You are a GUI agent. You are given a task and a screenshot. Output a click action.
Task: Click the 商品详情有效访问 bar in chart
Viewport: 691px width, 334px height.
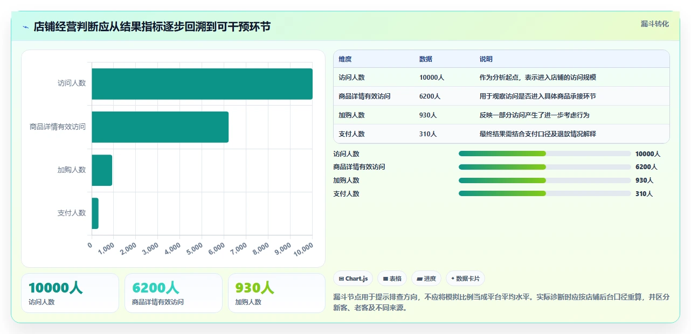(160, 127)
